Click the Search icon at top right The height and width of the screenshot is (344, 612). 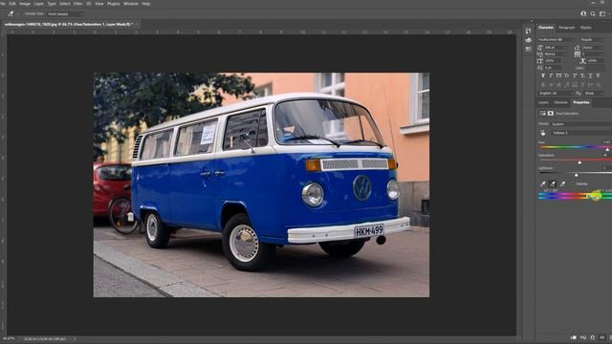point(593,13)
